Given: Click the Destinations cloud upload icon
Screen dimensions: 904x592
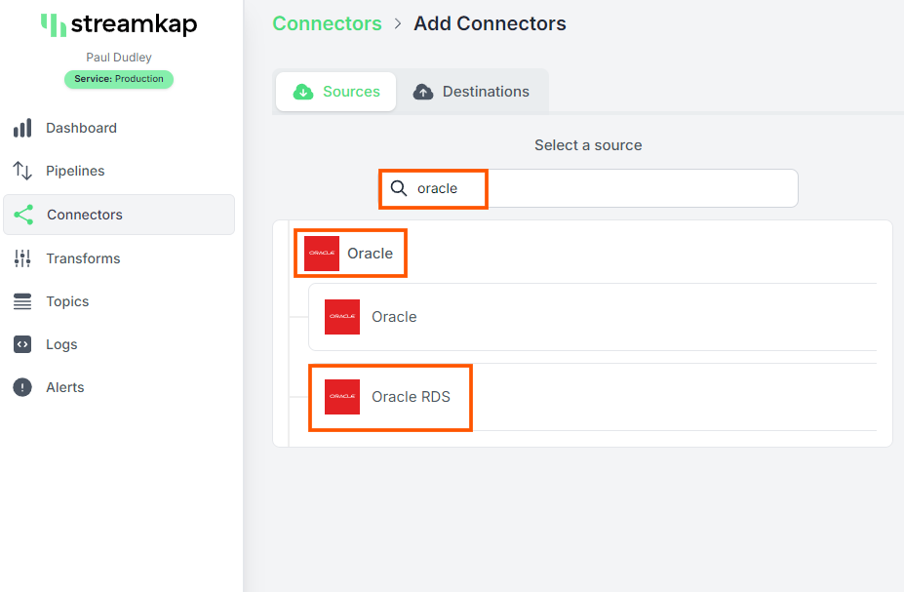Looking at the screenshot, I should coord(423,92).
